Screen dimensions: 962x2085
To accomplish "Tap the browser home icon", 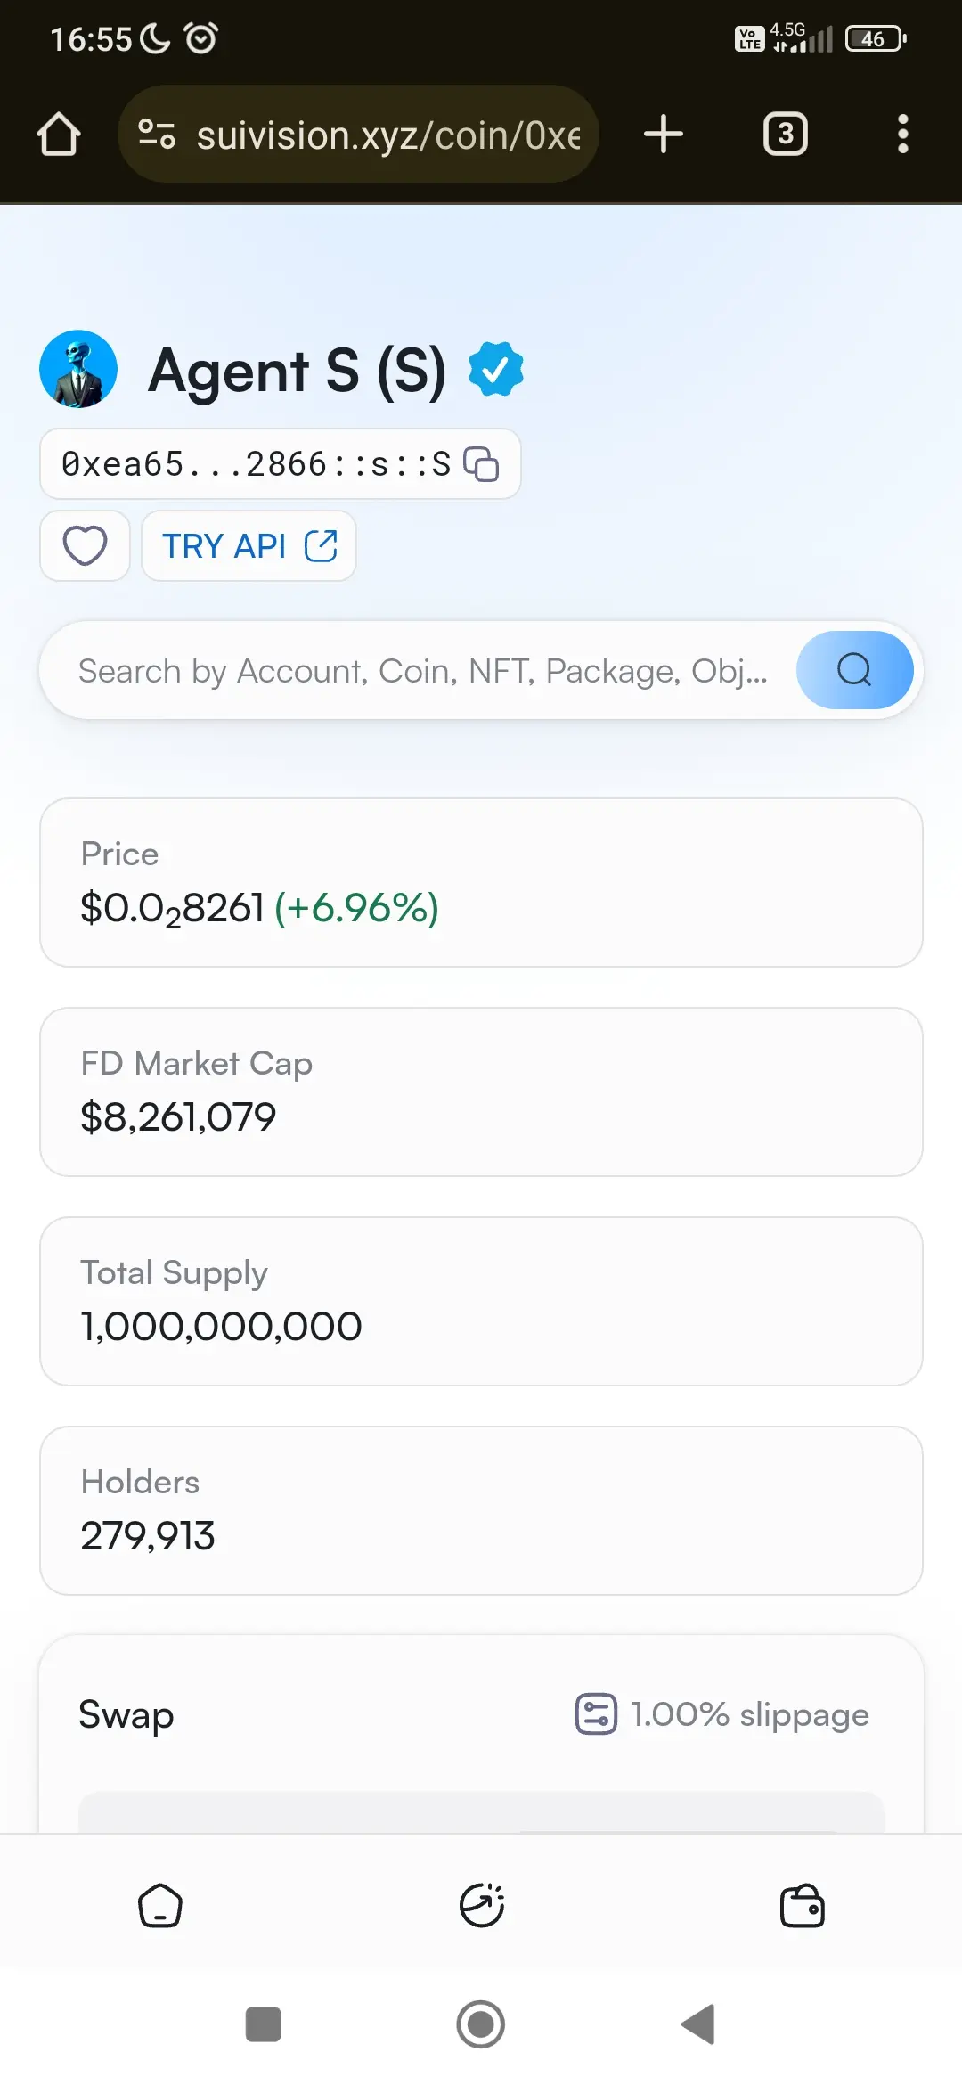I will click(59, 135).
